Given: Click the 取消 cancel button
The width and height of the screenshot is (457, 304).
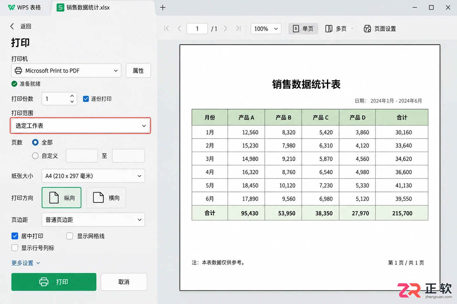Looking at the screenshot, I should (x=124, y=282).
